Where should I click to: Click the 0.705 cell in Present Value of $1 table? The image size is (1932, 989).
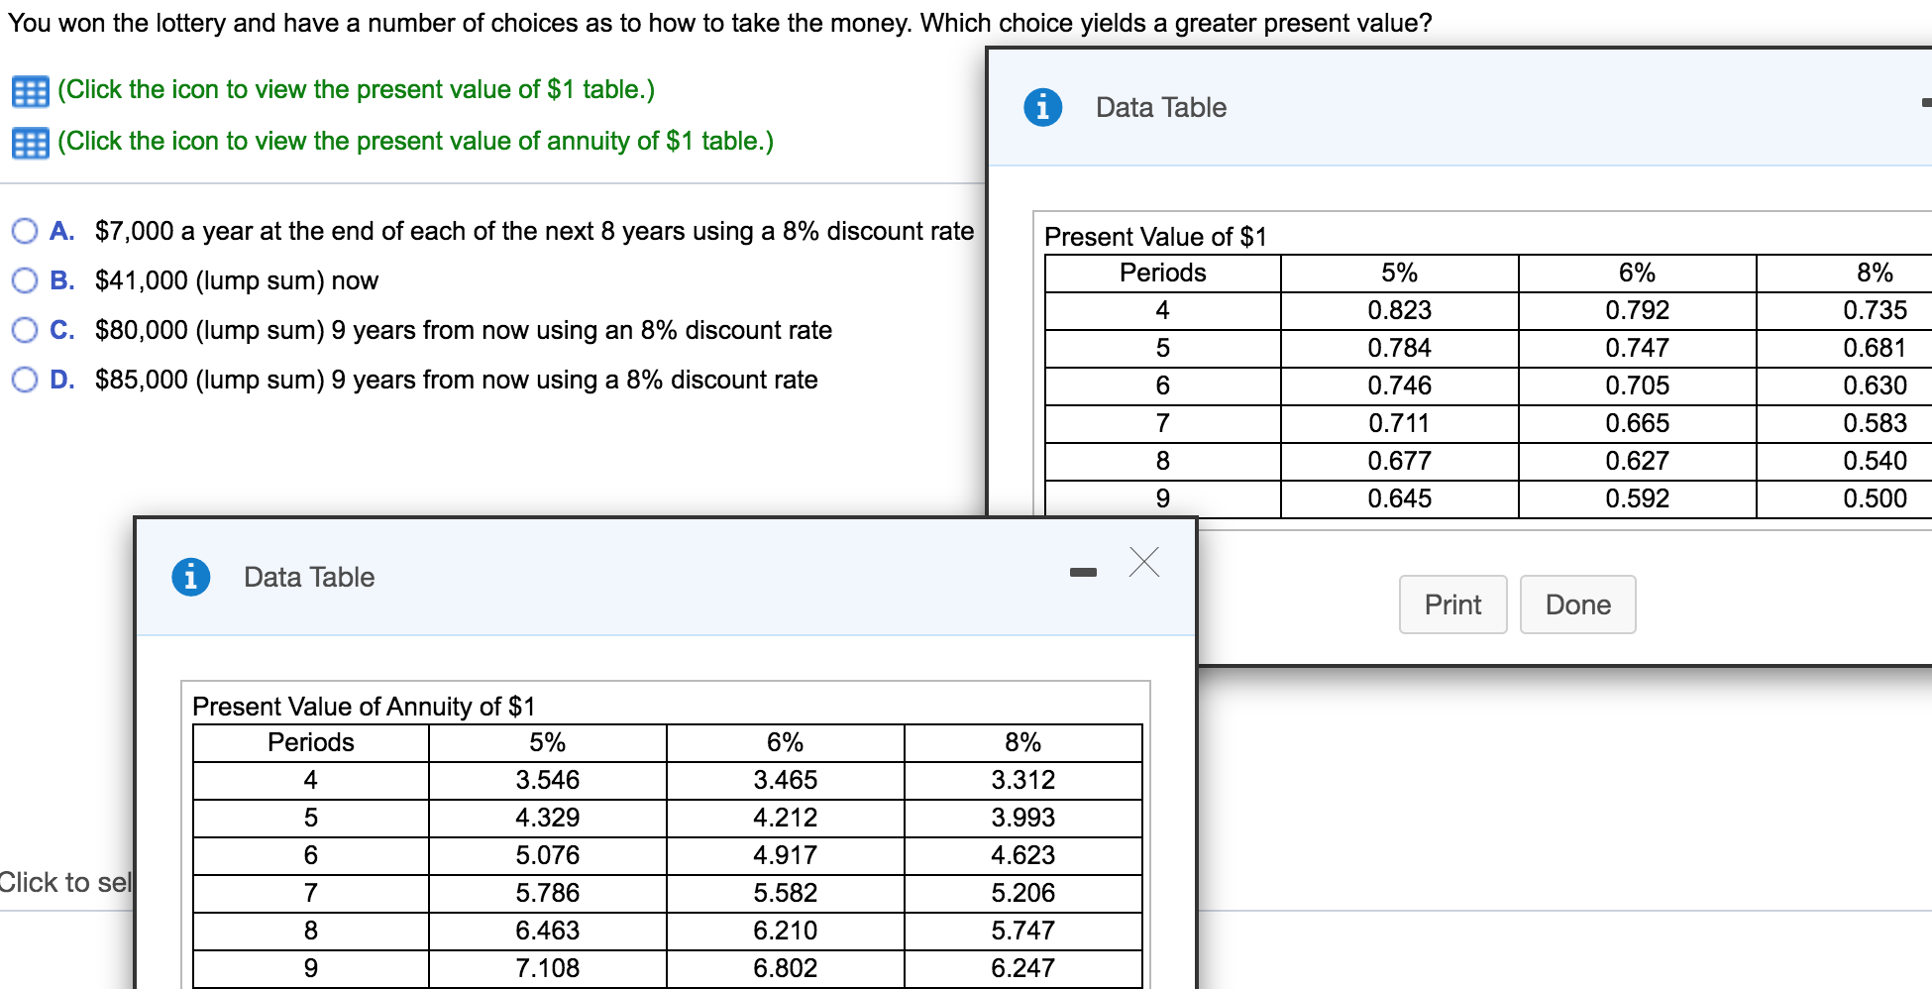(1638, 385)
